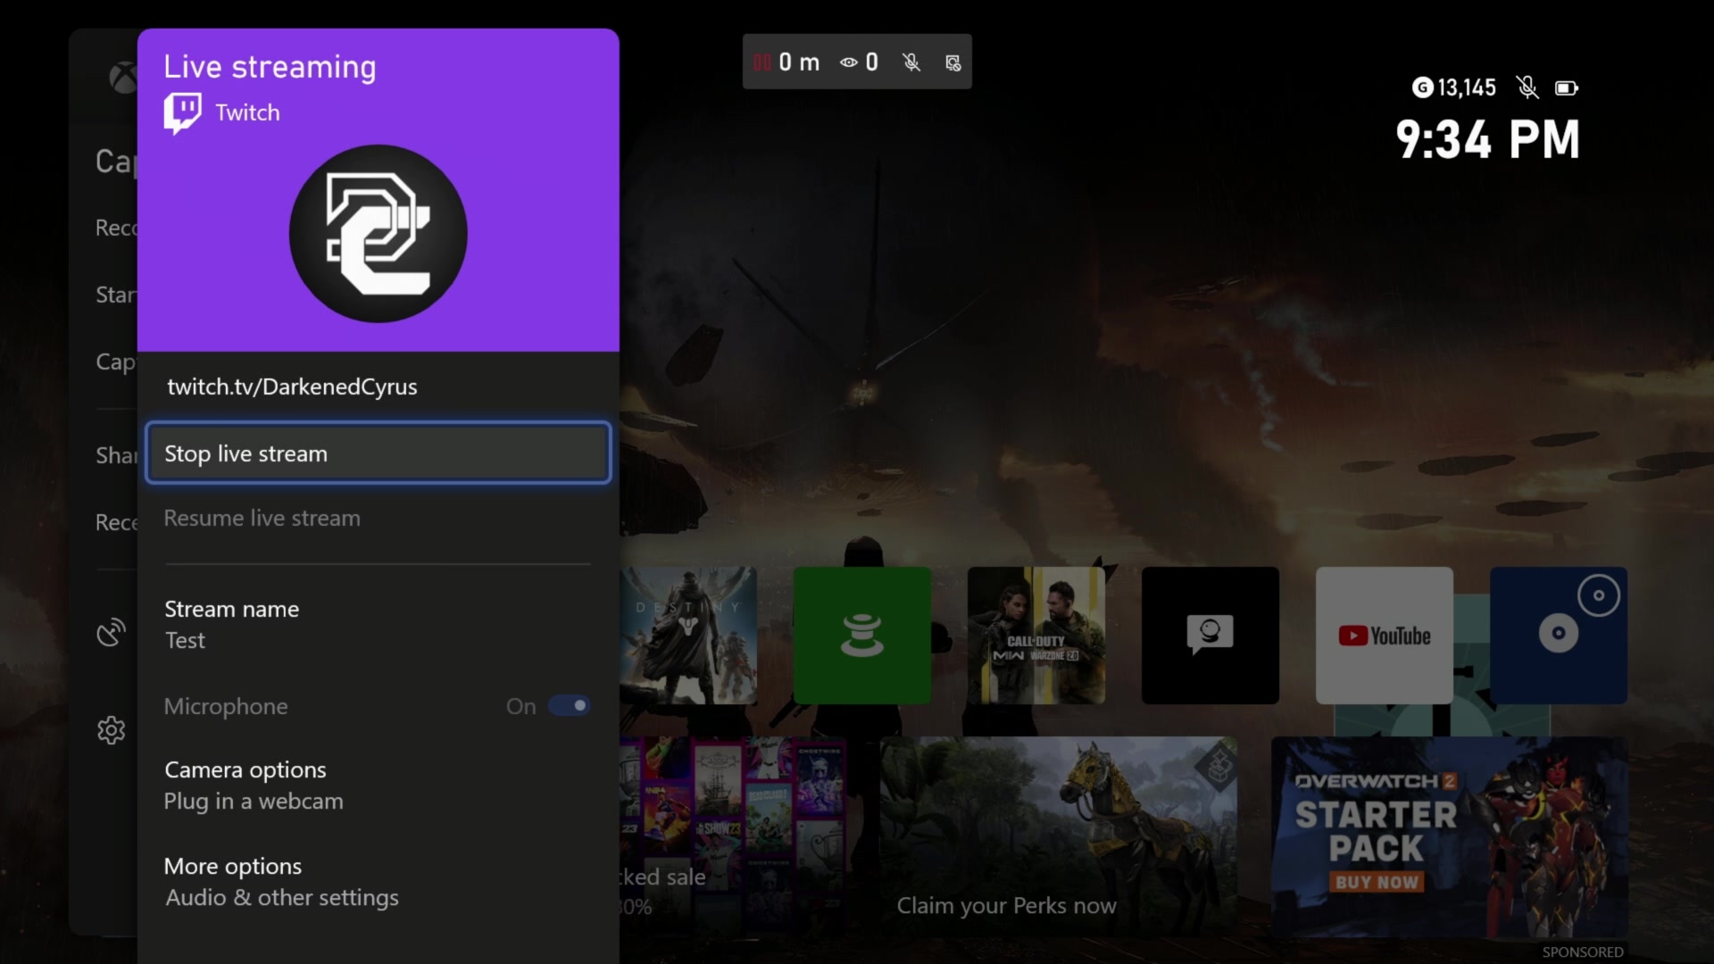Open the Destiny game tile
The image size is (1714, 964).
coord(689,636)
